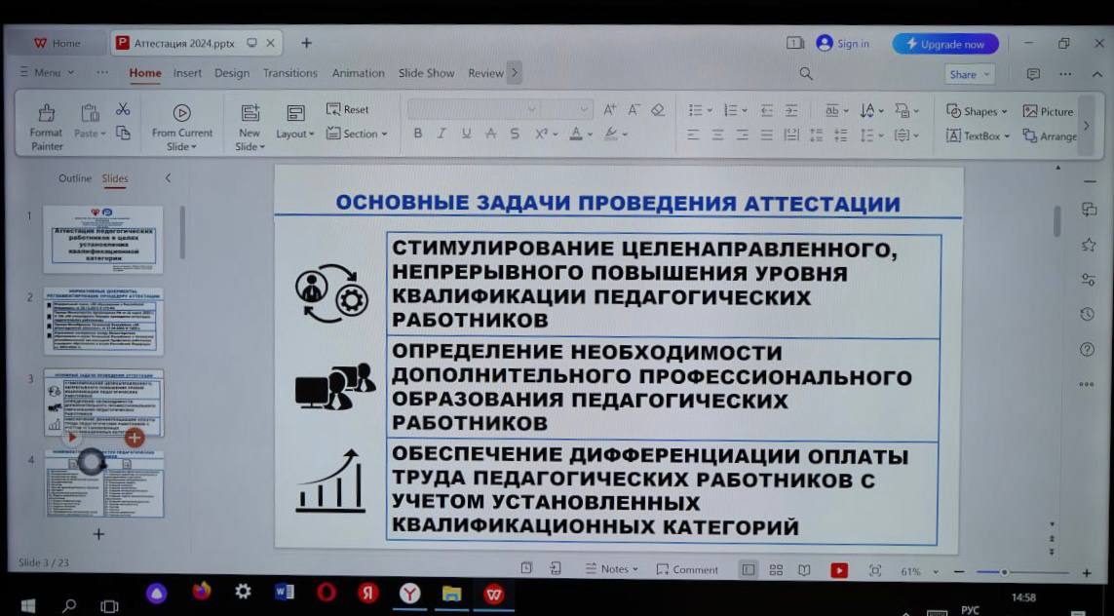Screen dimensions: 1114x616
Task: Toggle Underline formatting
Action: [466, 135]
